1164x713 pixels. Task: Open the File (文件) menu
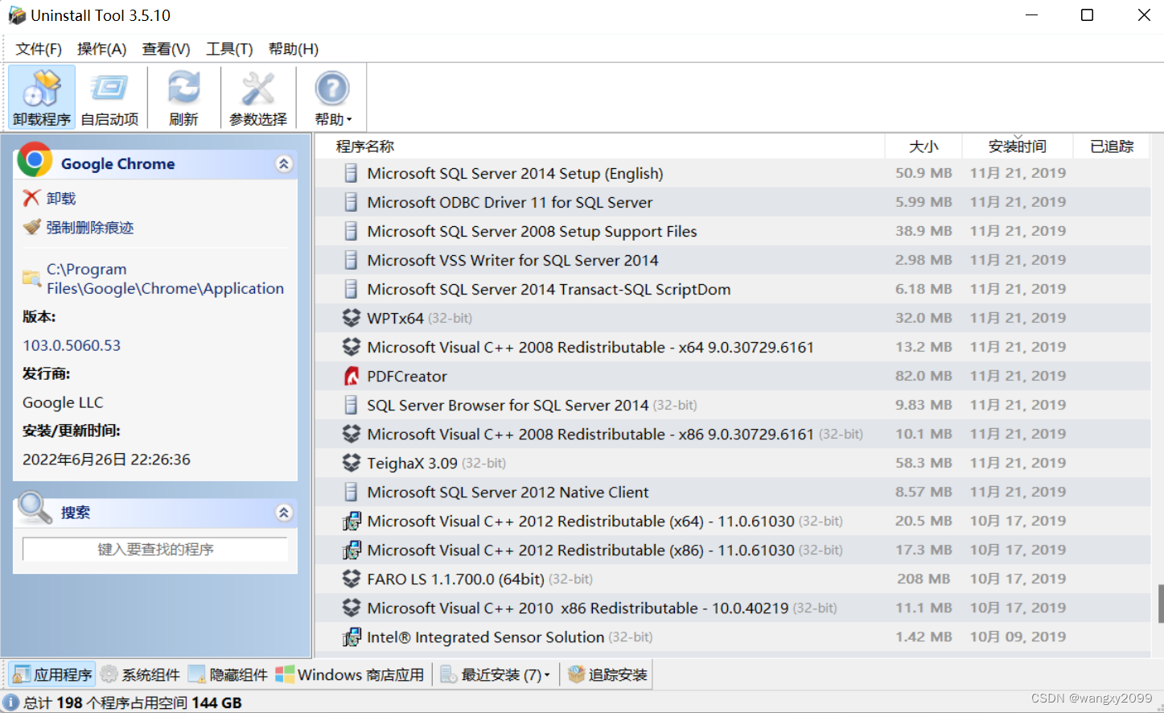coord(39,49)
